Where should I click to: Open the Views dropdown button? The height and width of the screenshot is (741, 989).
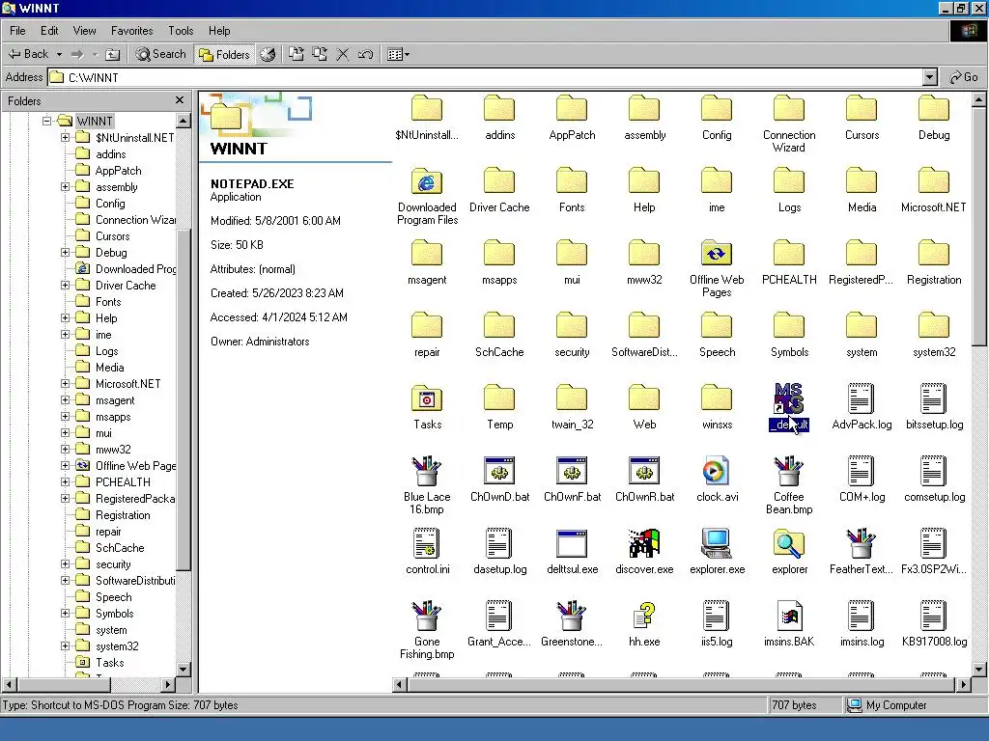398,54
